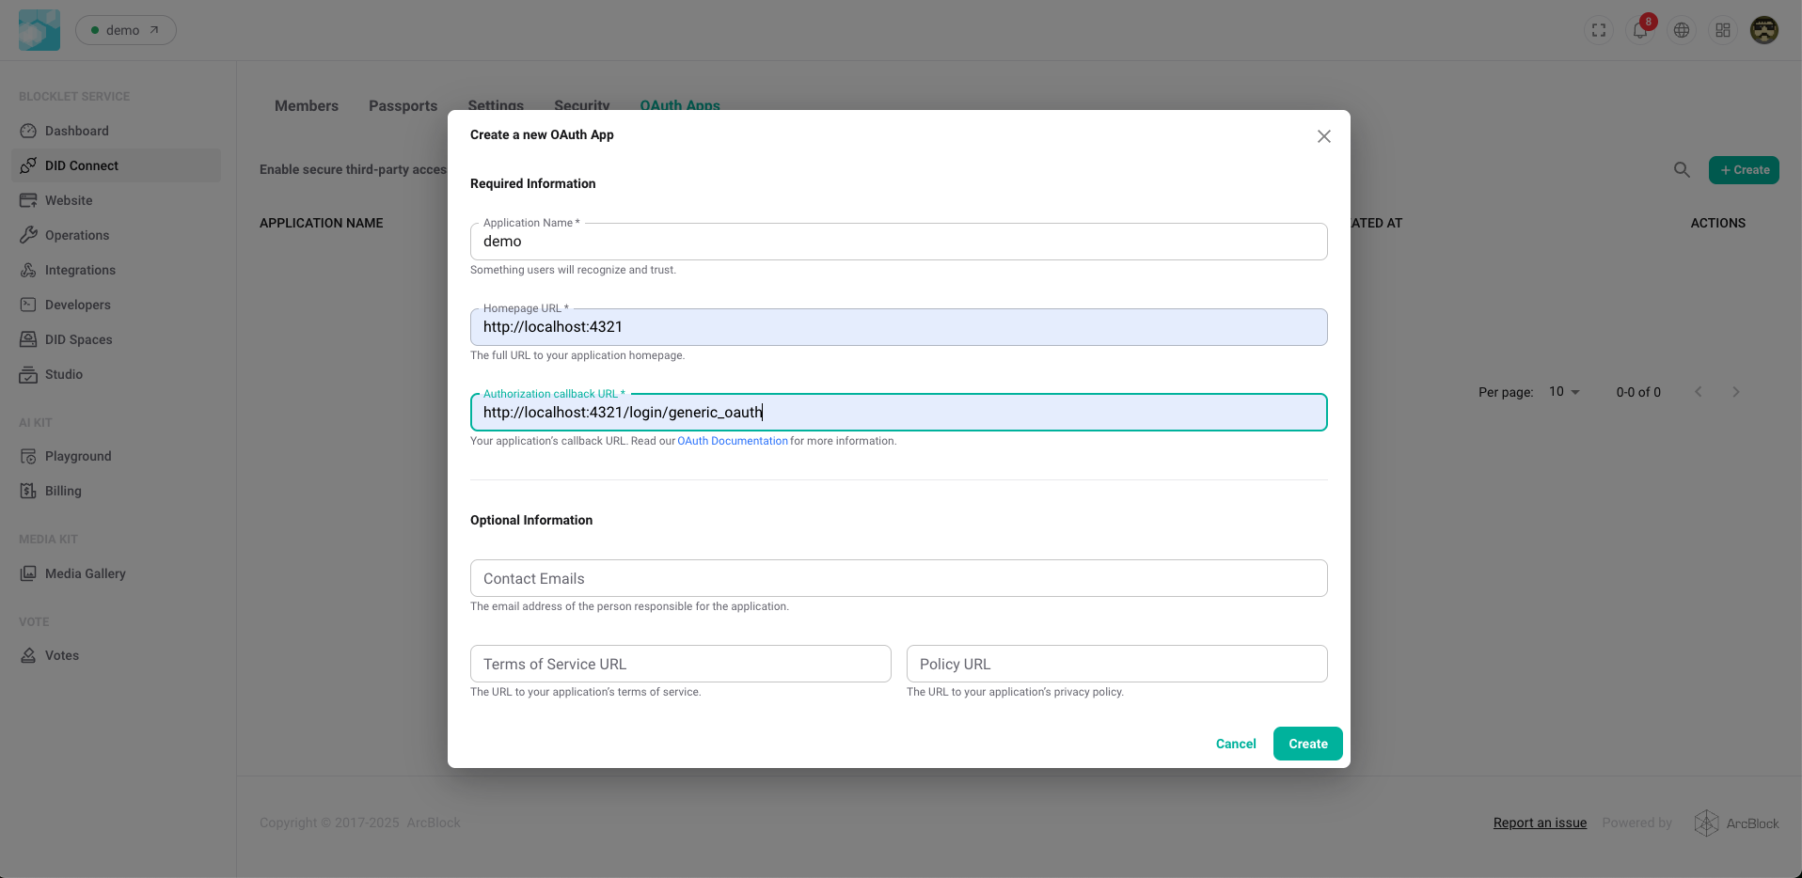Open the OAuth Documentation link
This screenshot has width=1802, height=878.
click(733, 441)
